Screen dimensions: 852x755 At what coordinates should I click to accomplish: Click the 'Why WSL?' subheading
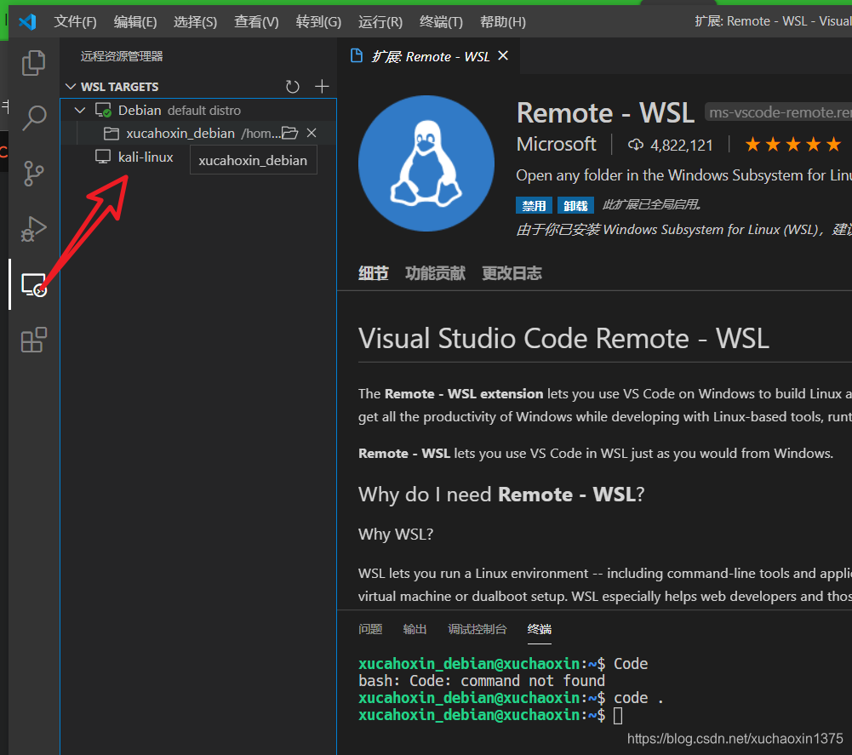coord(396,535)
